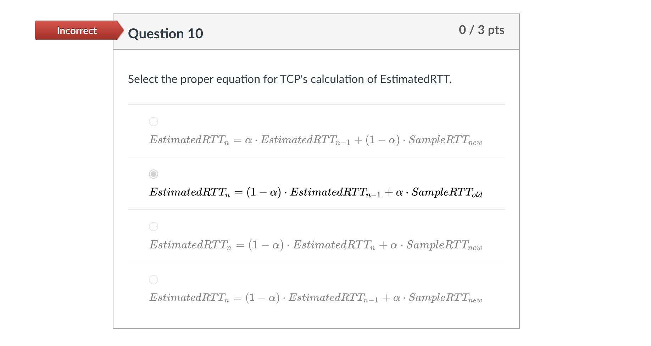Select the first radio button with α·EstimatedRTT equation

[153, 122]
